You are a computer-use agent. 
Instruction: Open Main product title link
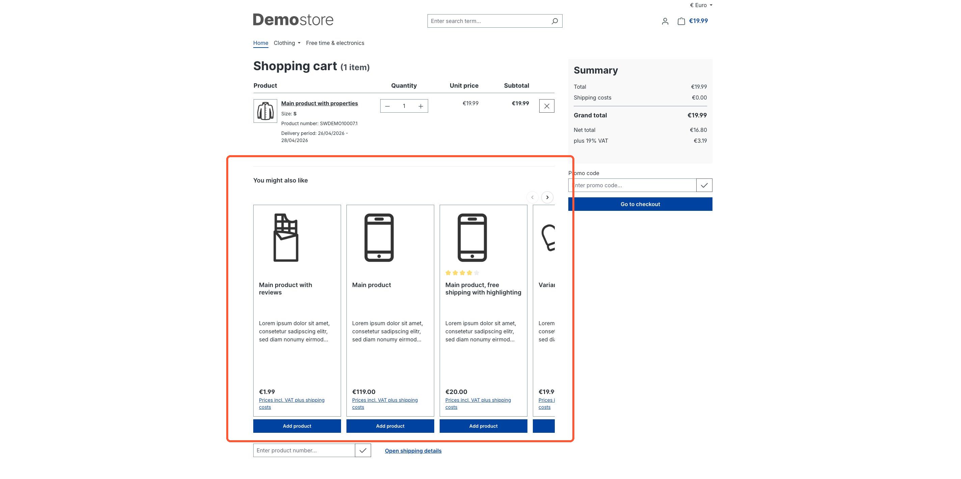click(x=371, y=285)
